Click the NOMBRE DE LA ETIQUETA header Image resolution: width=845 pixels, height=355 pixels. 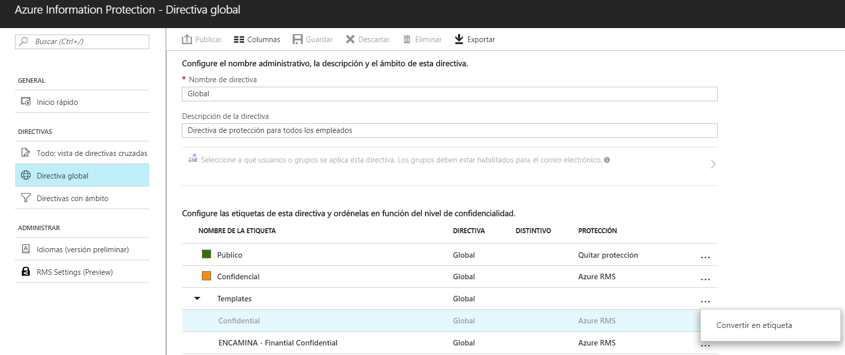click(237, 231)
